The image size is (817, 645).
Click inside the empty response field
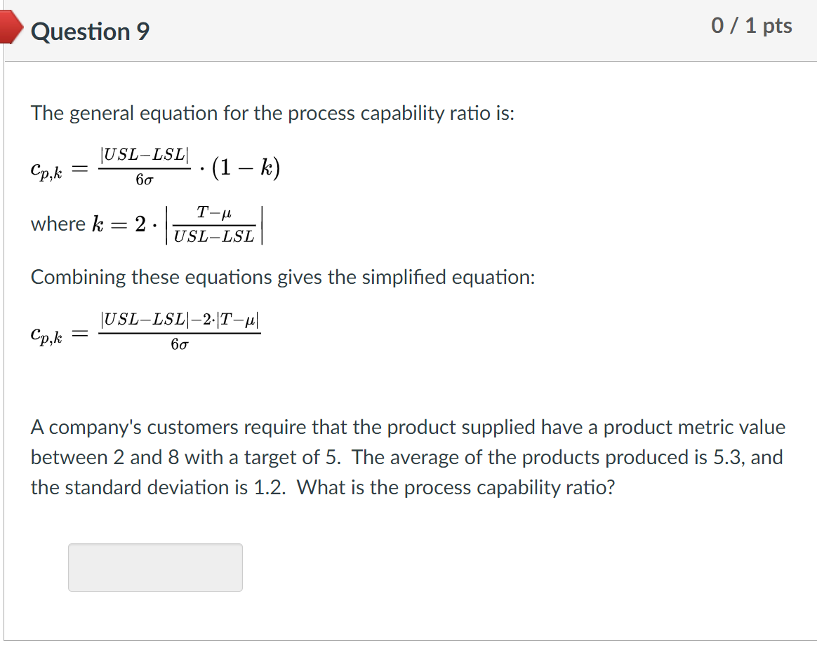pos(154,567)
